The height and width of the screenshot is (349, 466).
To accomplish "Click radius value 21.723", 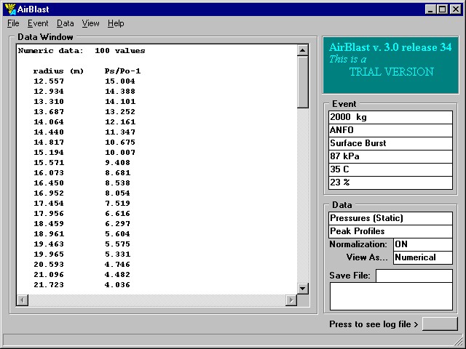I will click(x=49, y=285).
